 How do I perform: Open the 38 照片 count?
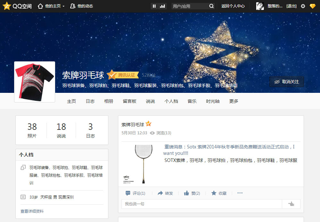pos(32,130)
